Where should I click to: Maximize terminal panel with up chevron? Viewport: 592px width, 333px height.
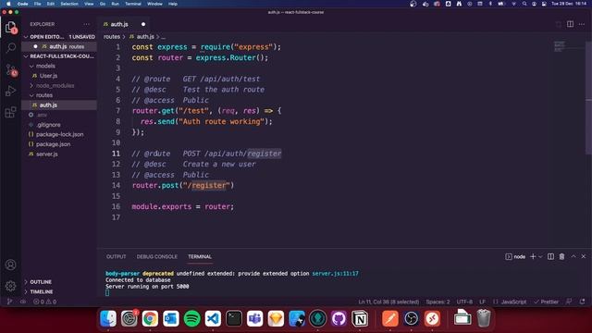pyautogui.click(x=573, y=256)
